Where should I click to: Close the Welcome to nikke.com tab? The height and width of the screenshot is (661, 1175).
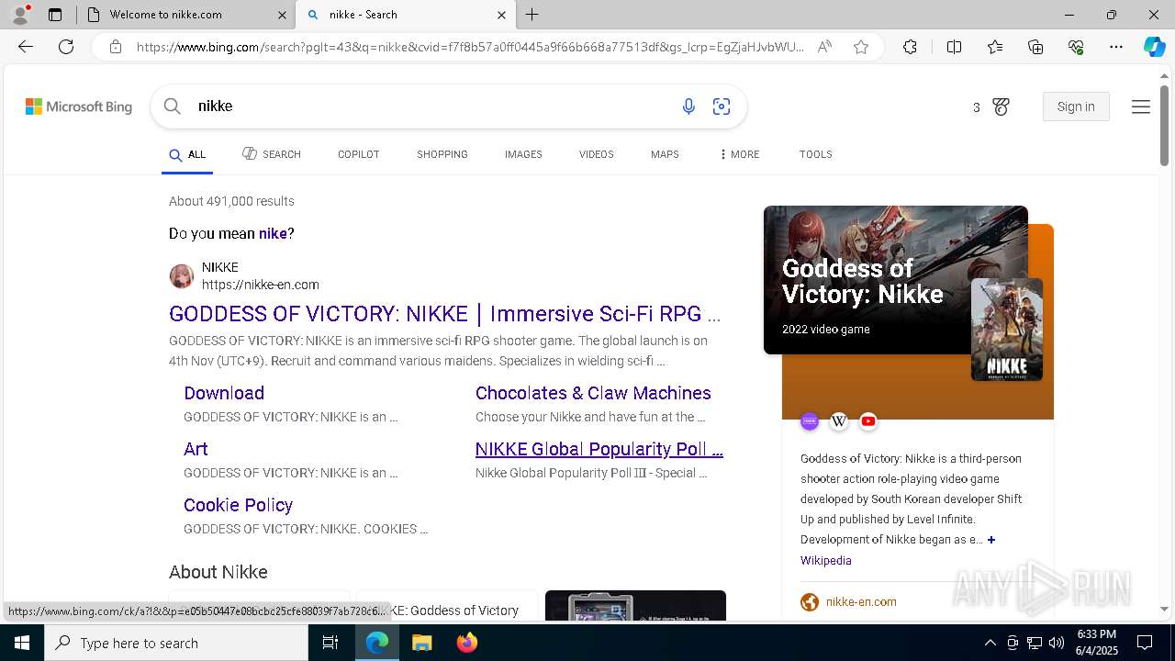tap(282, 15)
